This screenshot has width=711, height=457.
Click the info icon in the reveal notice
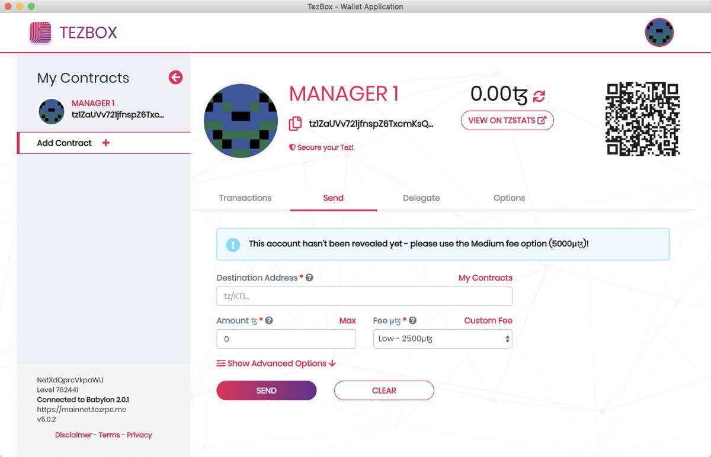click(x=233, y=244)
